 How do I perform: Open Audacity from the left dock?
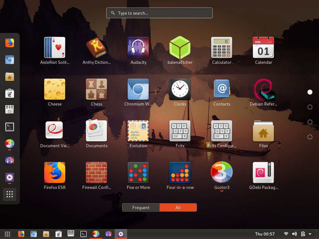click(x=10, y=161)
